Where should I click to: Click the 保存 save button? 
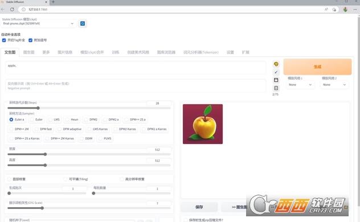(x=199, y=207)
